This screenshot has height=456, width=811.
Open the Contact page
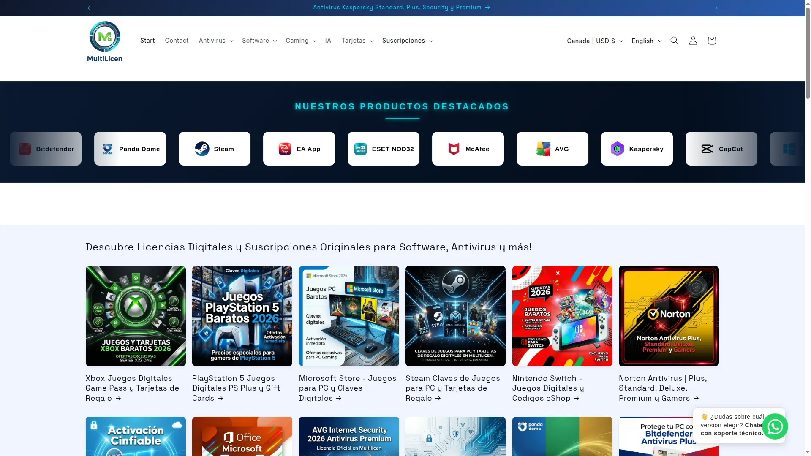(177, 41)
